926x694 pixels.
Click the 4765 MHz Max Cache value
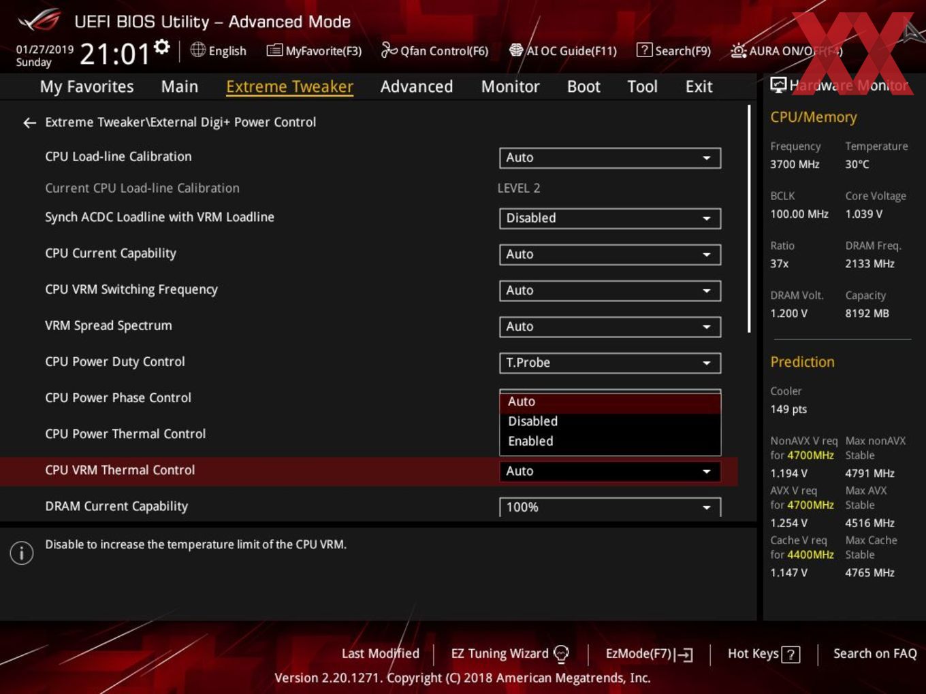(869, 572)
